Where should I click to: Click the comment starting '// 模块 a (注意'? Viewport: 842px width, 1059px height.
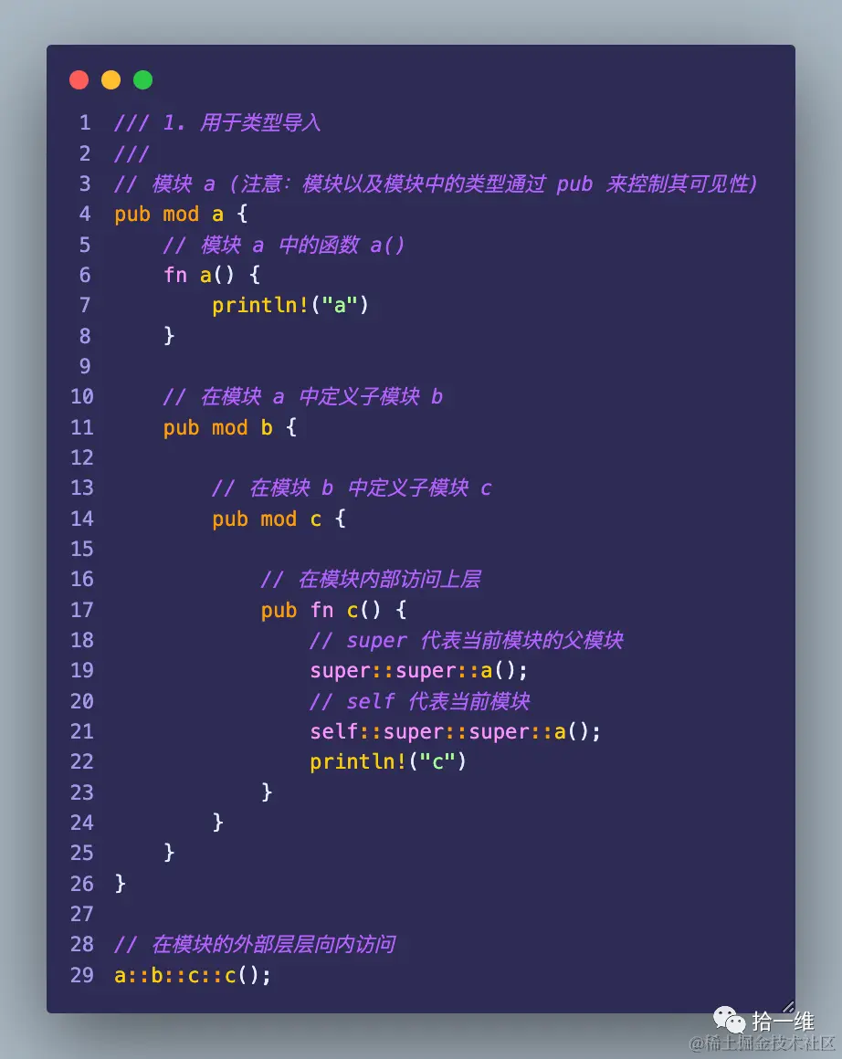(436, 183)
